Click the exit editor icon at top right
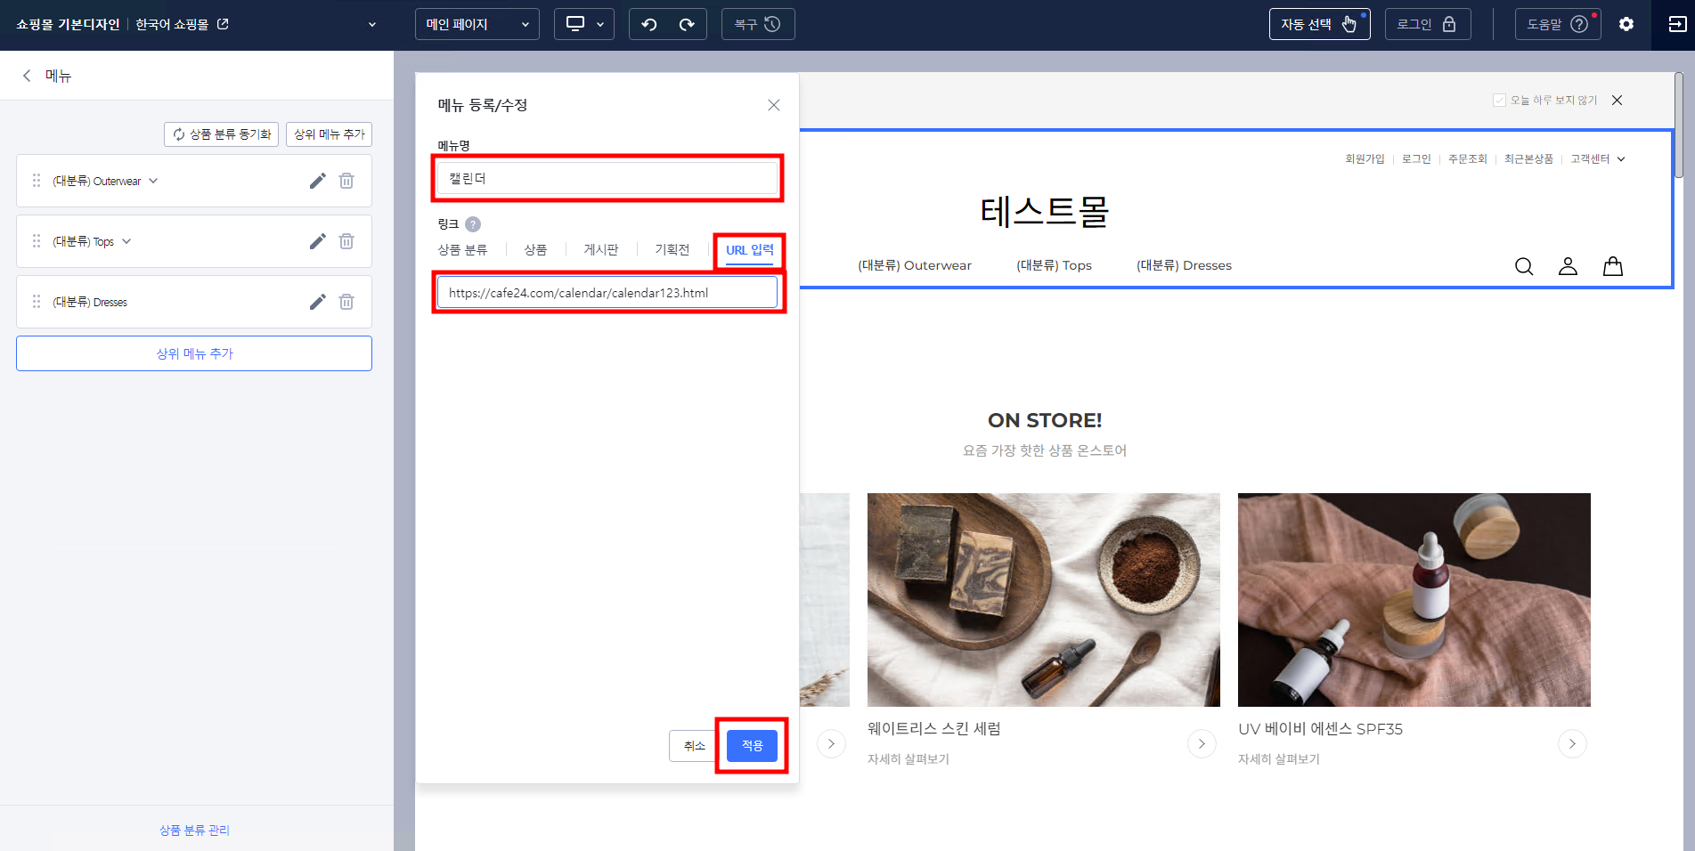The width and height of the screenshot is (1695, 851). click(1677, 24)
